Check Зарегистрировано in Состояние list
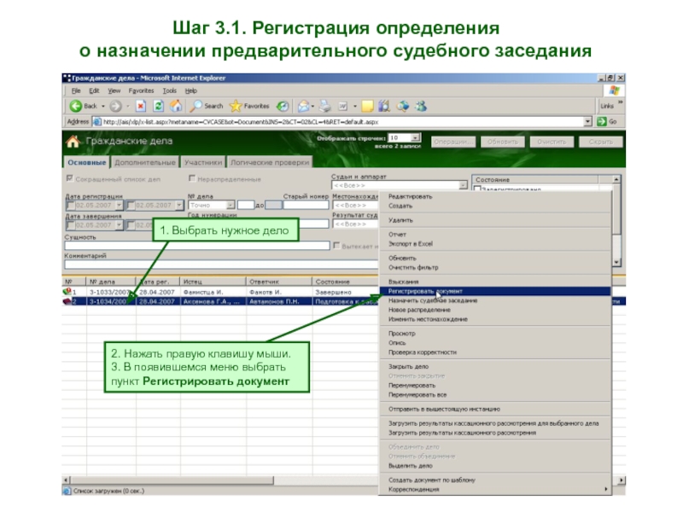The image size is (683, 512). click(477, 189)
